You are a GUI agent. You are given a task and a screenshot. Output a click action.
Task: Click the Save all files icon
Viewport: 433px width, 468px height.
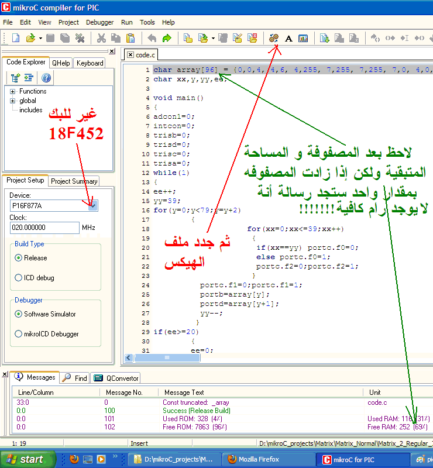point(65,38)
